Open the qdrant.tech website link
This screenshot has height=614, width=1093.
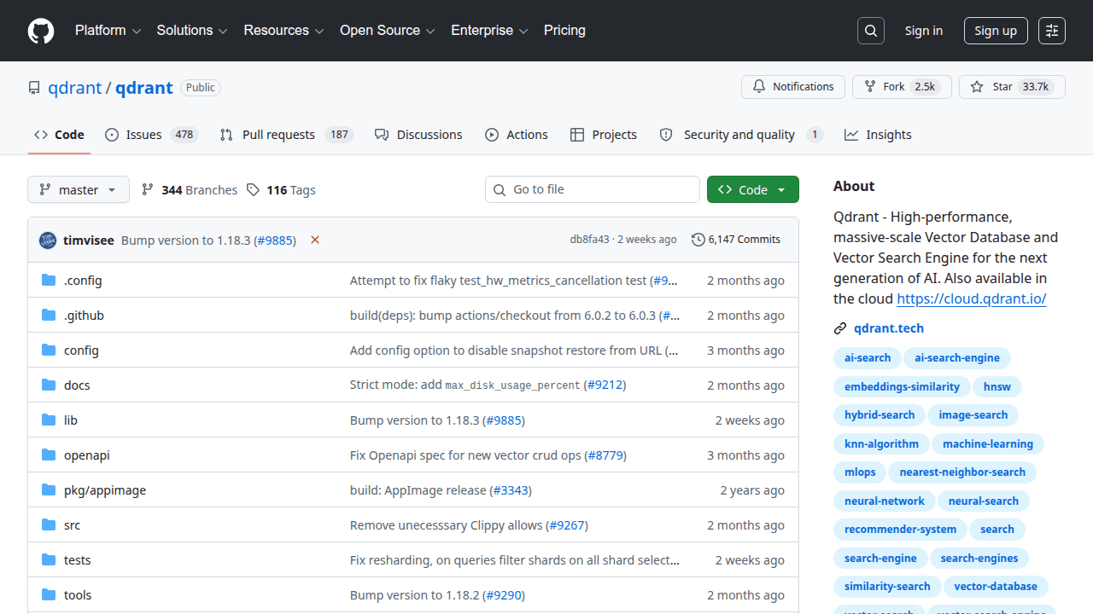[x=889, y=328]
